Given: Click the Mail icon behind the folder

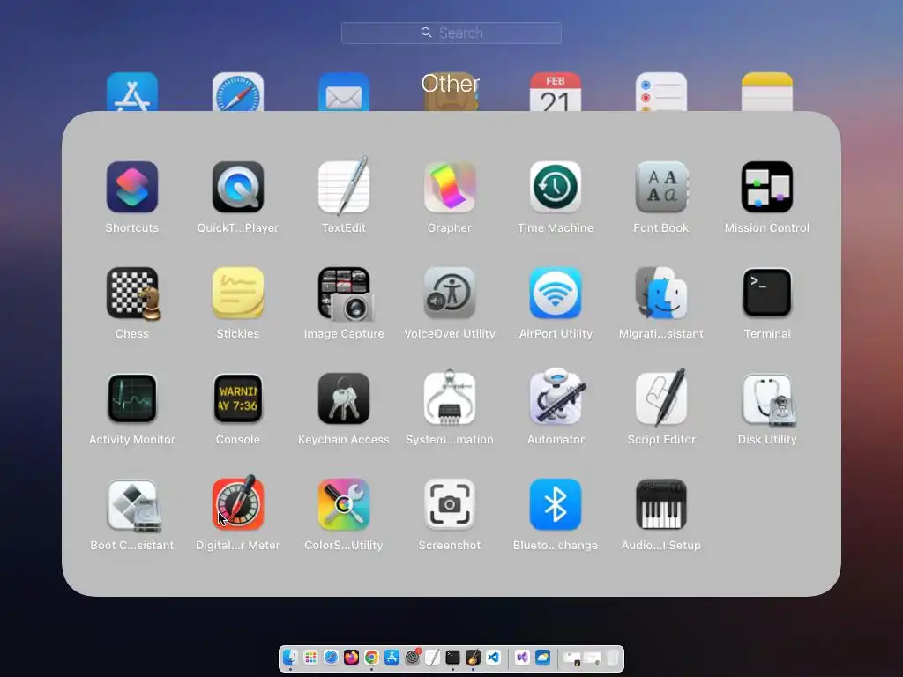Looking at the screenshot, I should [x=344, y=92].
